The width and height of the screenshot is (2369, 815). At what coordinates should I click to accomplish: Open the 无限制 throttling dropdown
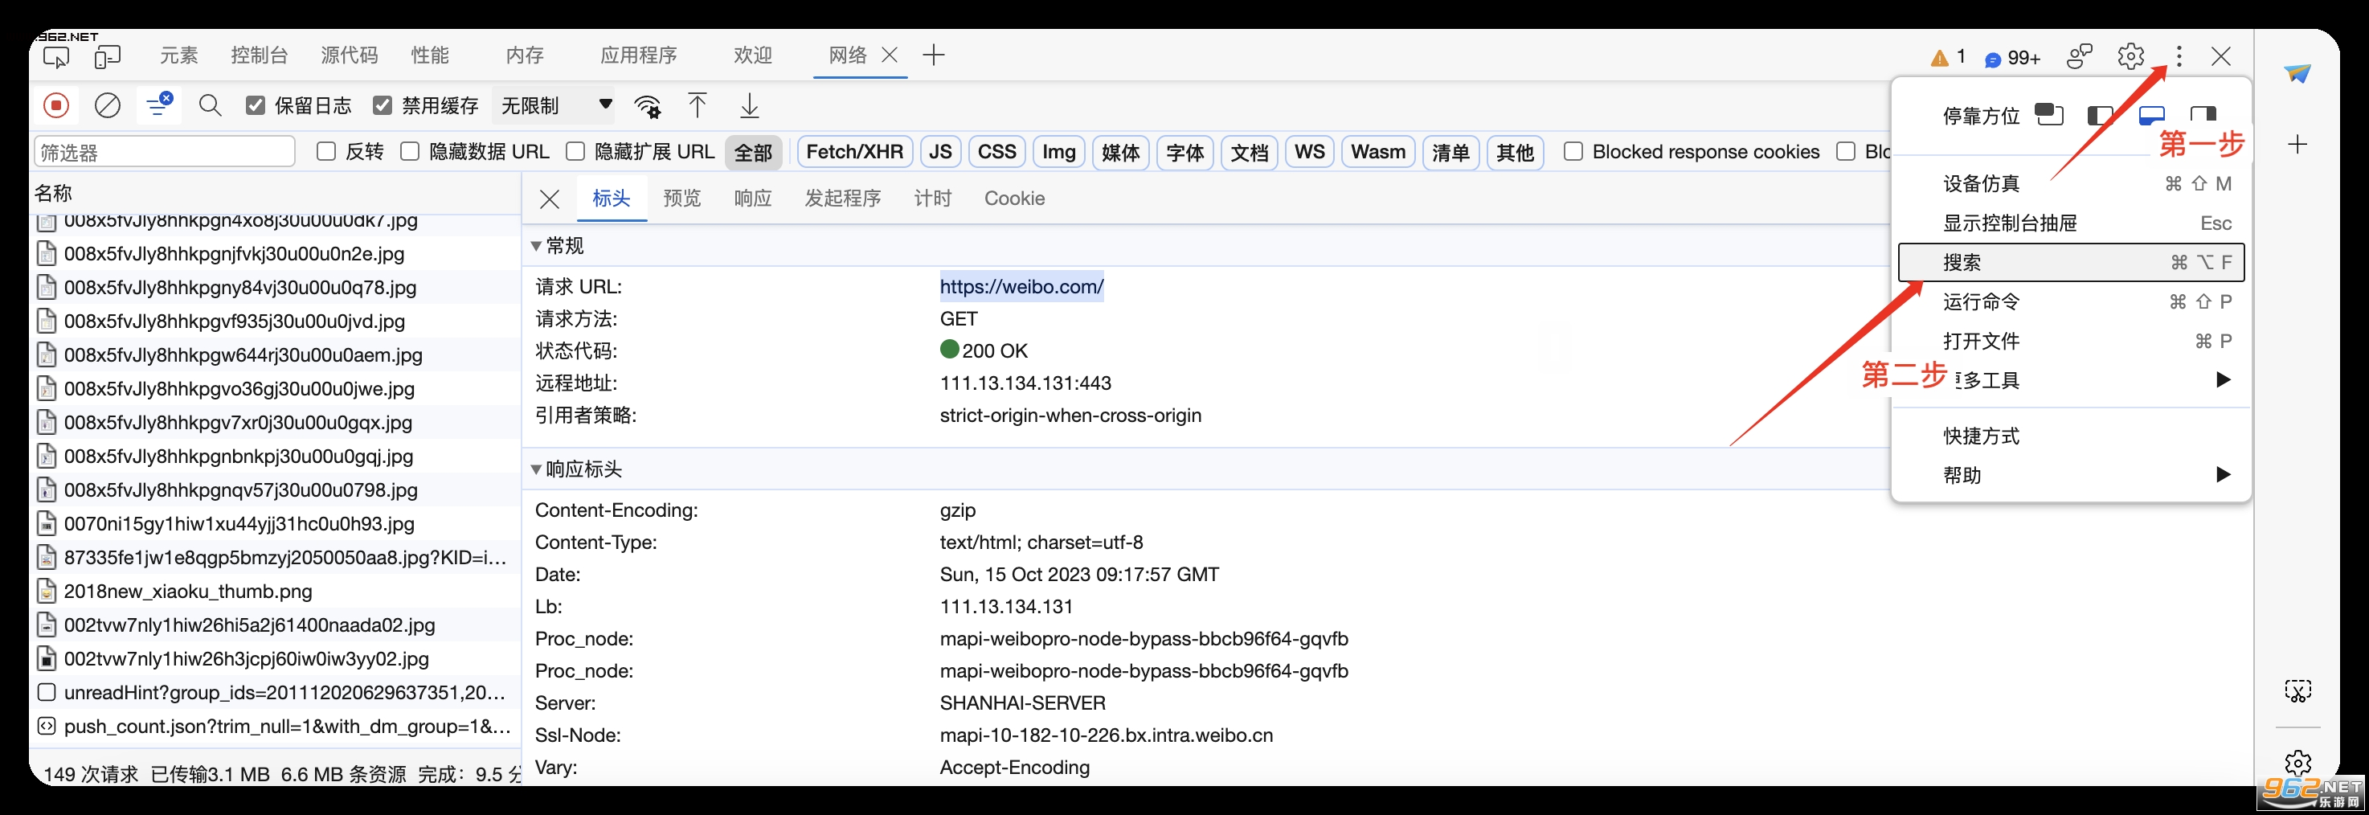[555, 106]
